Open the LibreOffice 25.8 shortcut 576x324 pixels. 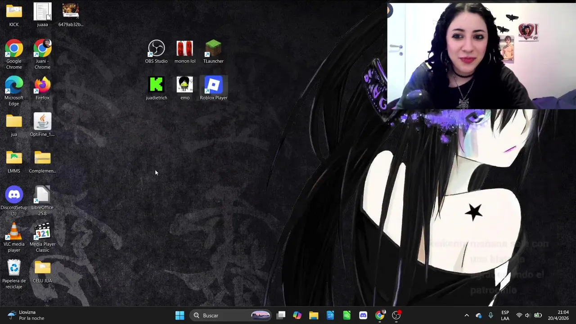[x=42, y=201]
